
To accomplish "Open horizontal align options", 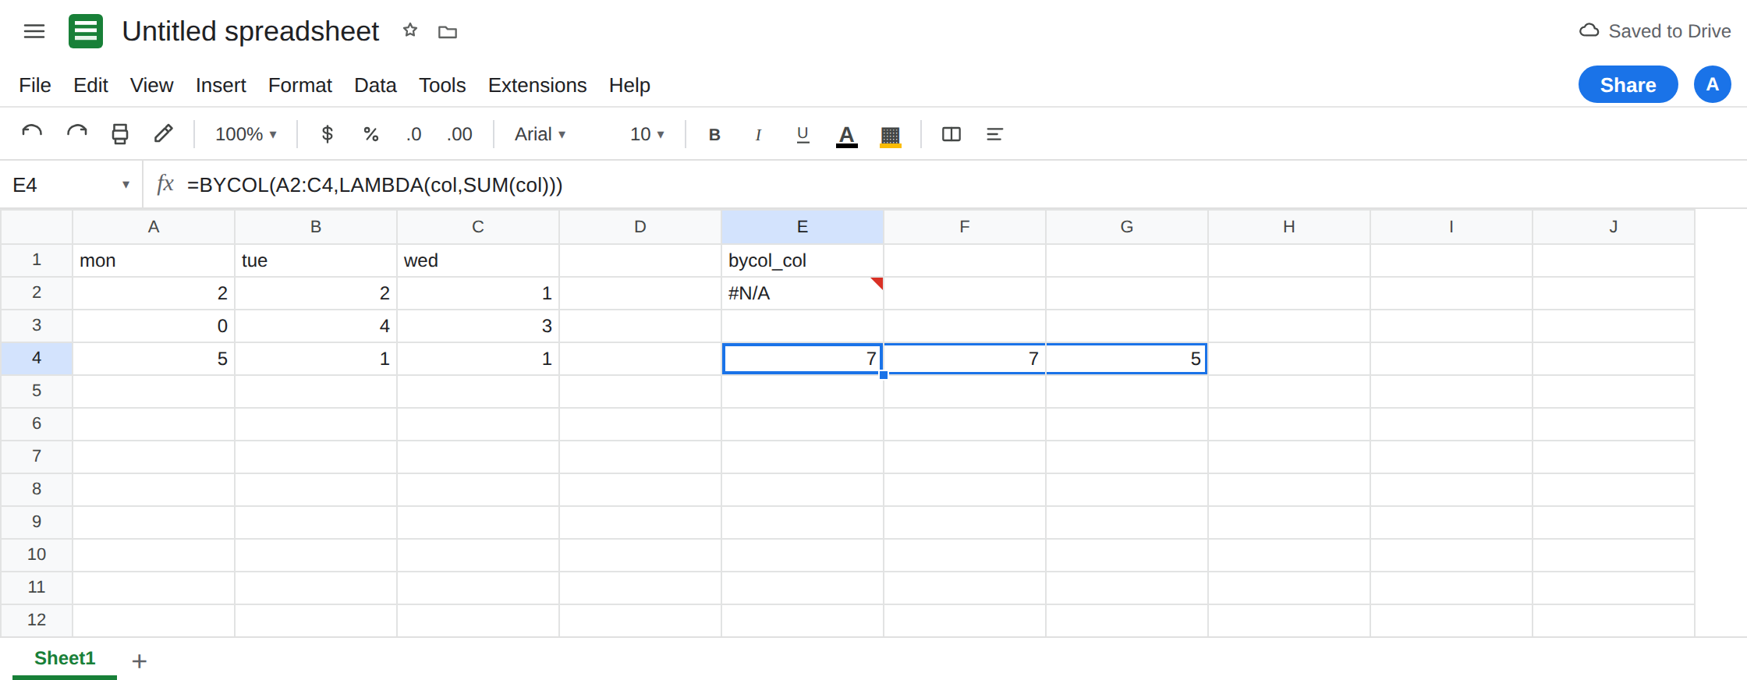I will click(x=994, y=134).
